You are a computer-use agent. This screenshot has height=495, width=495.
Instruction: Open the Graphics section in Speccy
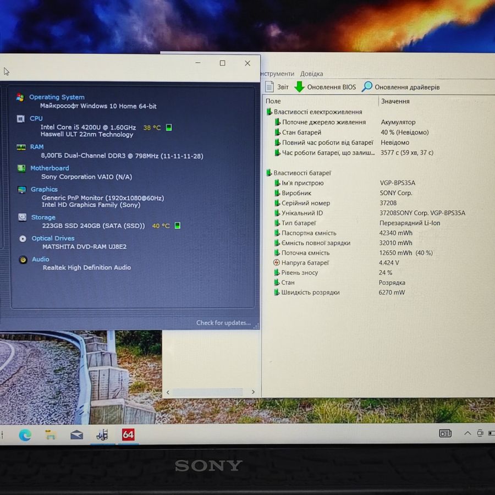click(44, 189)
